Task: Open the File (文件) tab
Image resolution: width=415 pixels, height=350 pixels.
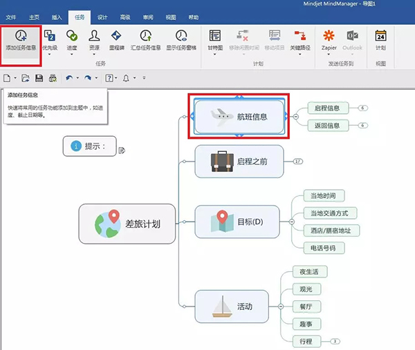Action: point(11,17)
